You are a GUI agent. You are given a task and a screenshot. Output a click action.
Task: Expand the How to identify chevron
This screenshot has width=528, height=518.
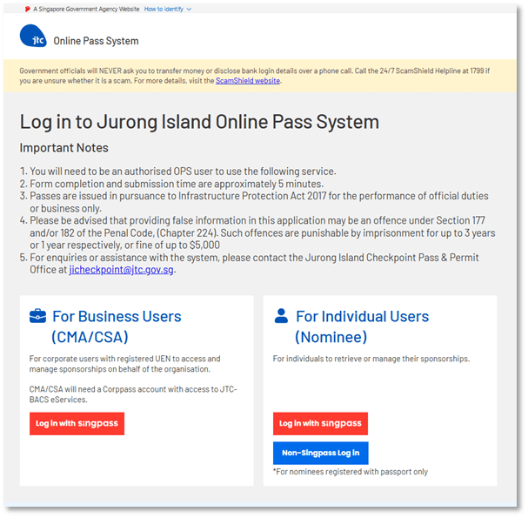[x=189, y=10]
